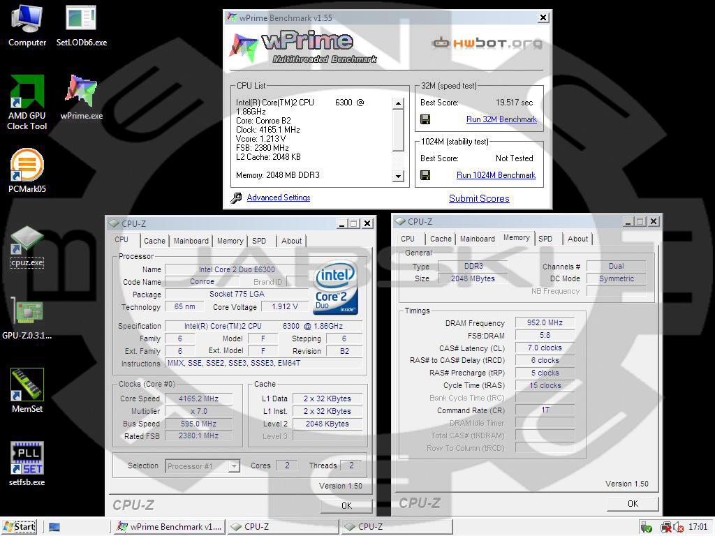
Task: Click OK in the right CPU-Z Memory window
Action: (x=633, y=504)
